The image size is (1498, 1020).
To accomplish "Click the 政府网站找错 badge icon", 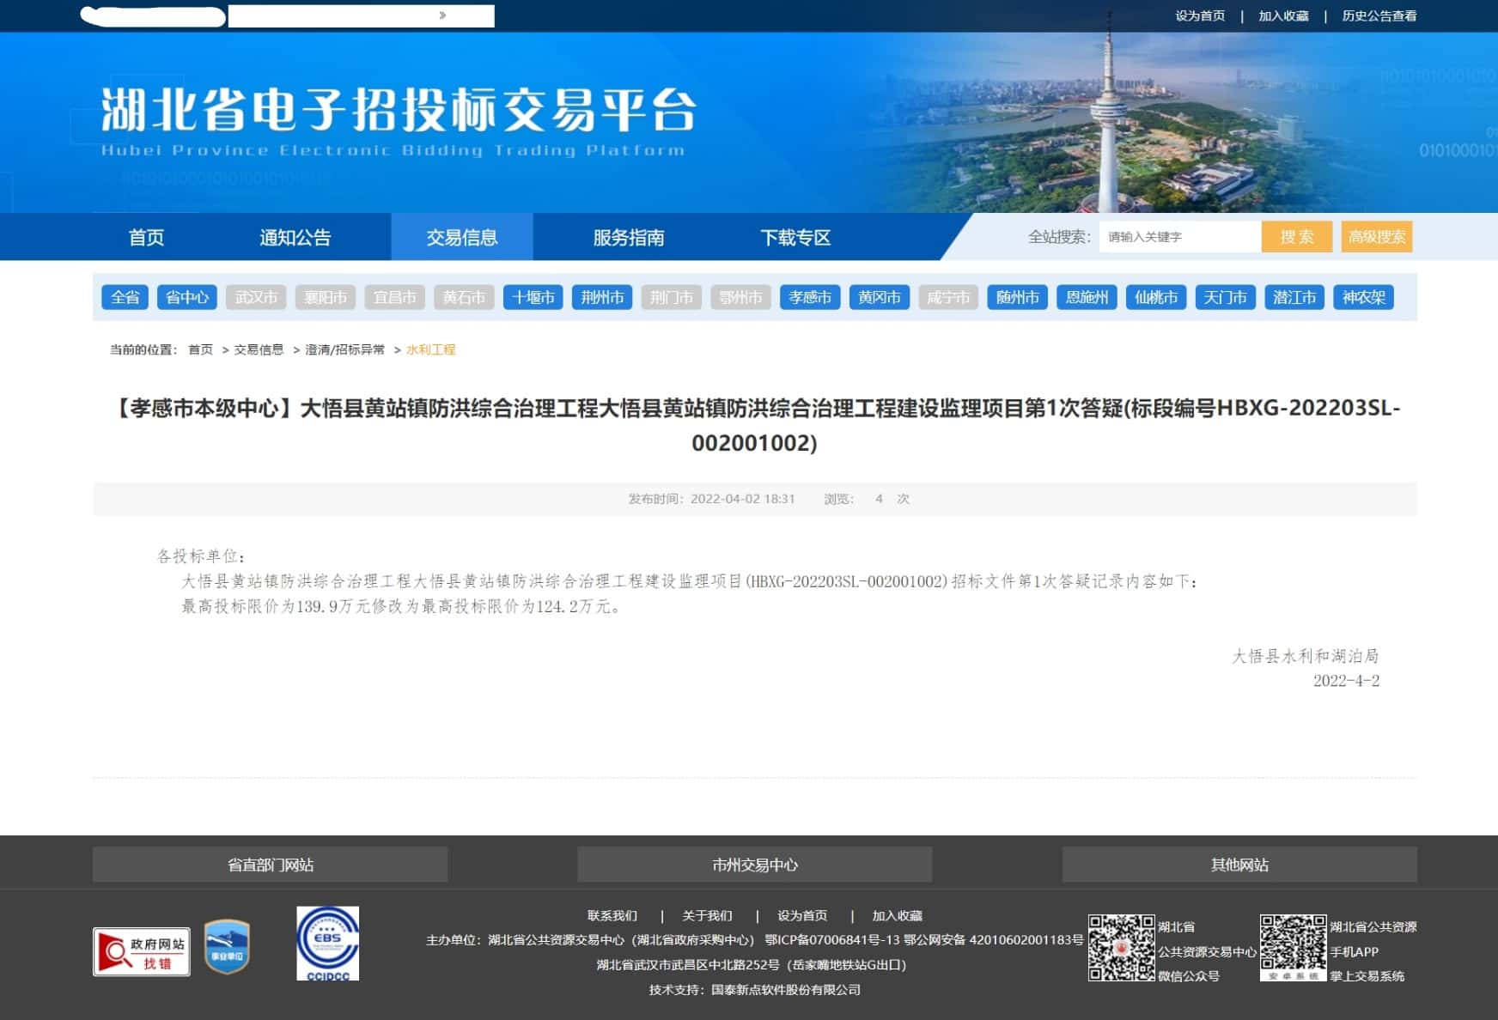I will (142, 952).
